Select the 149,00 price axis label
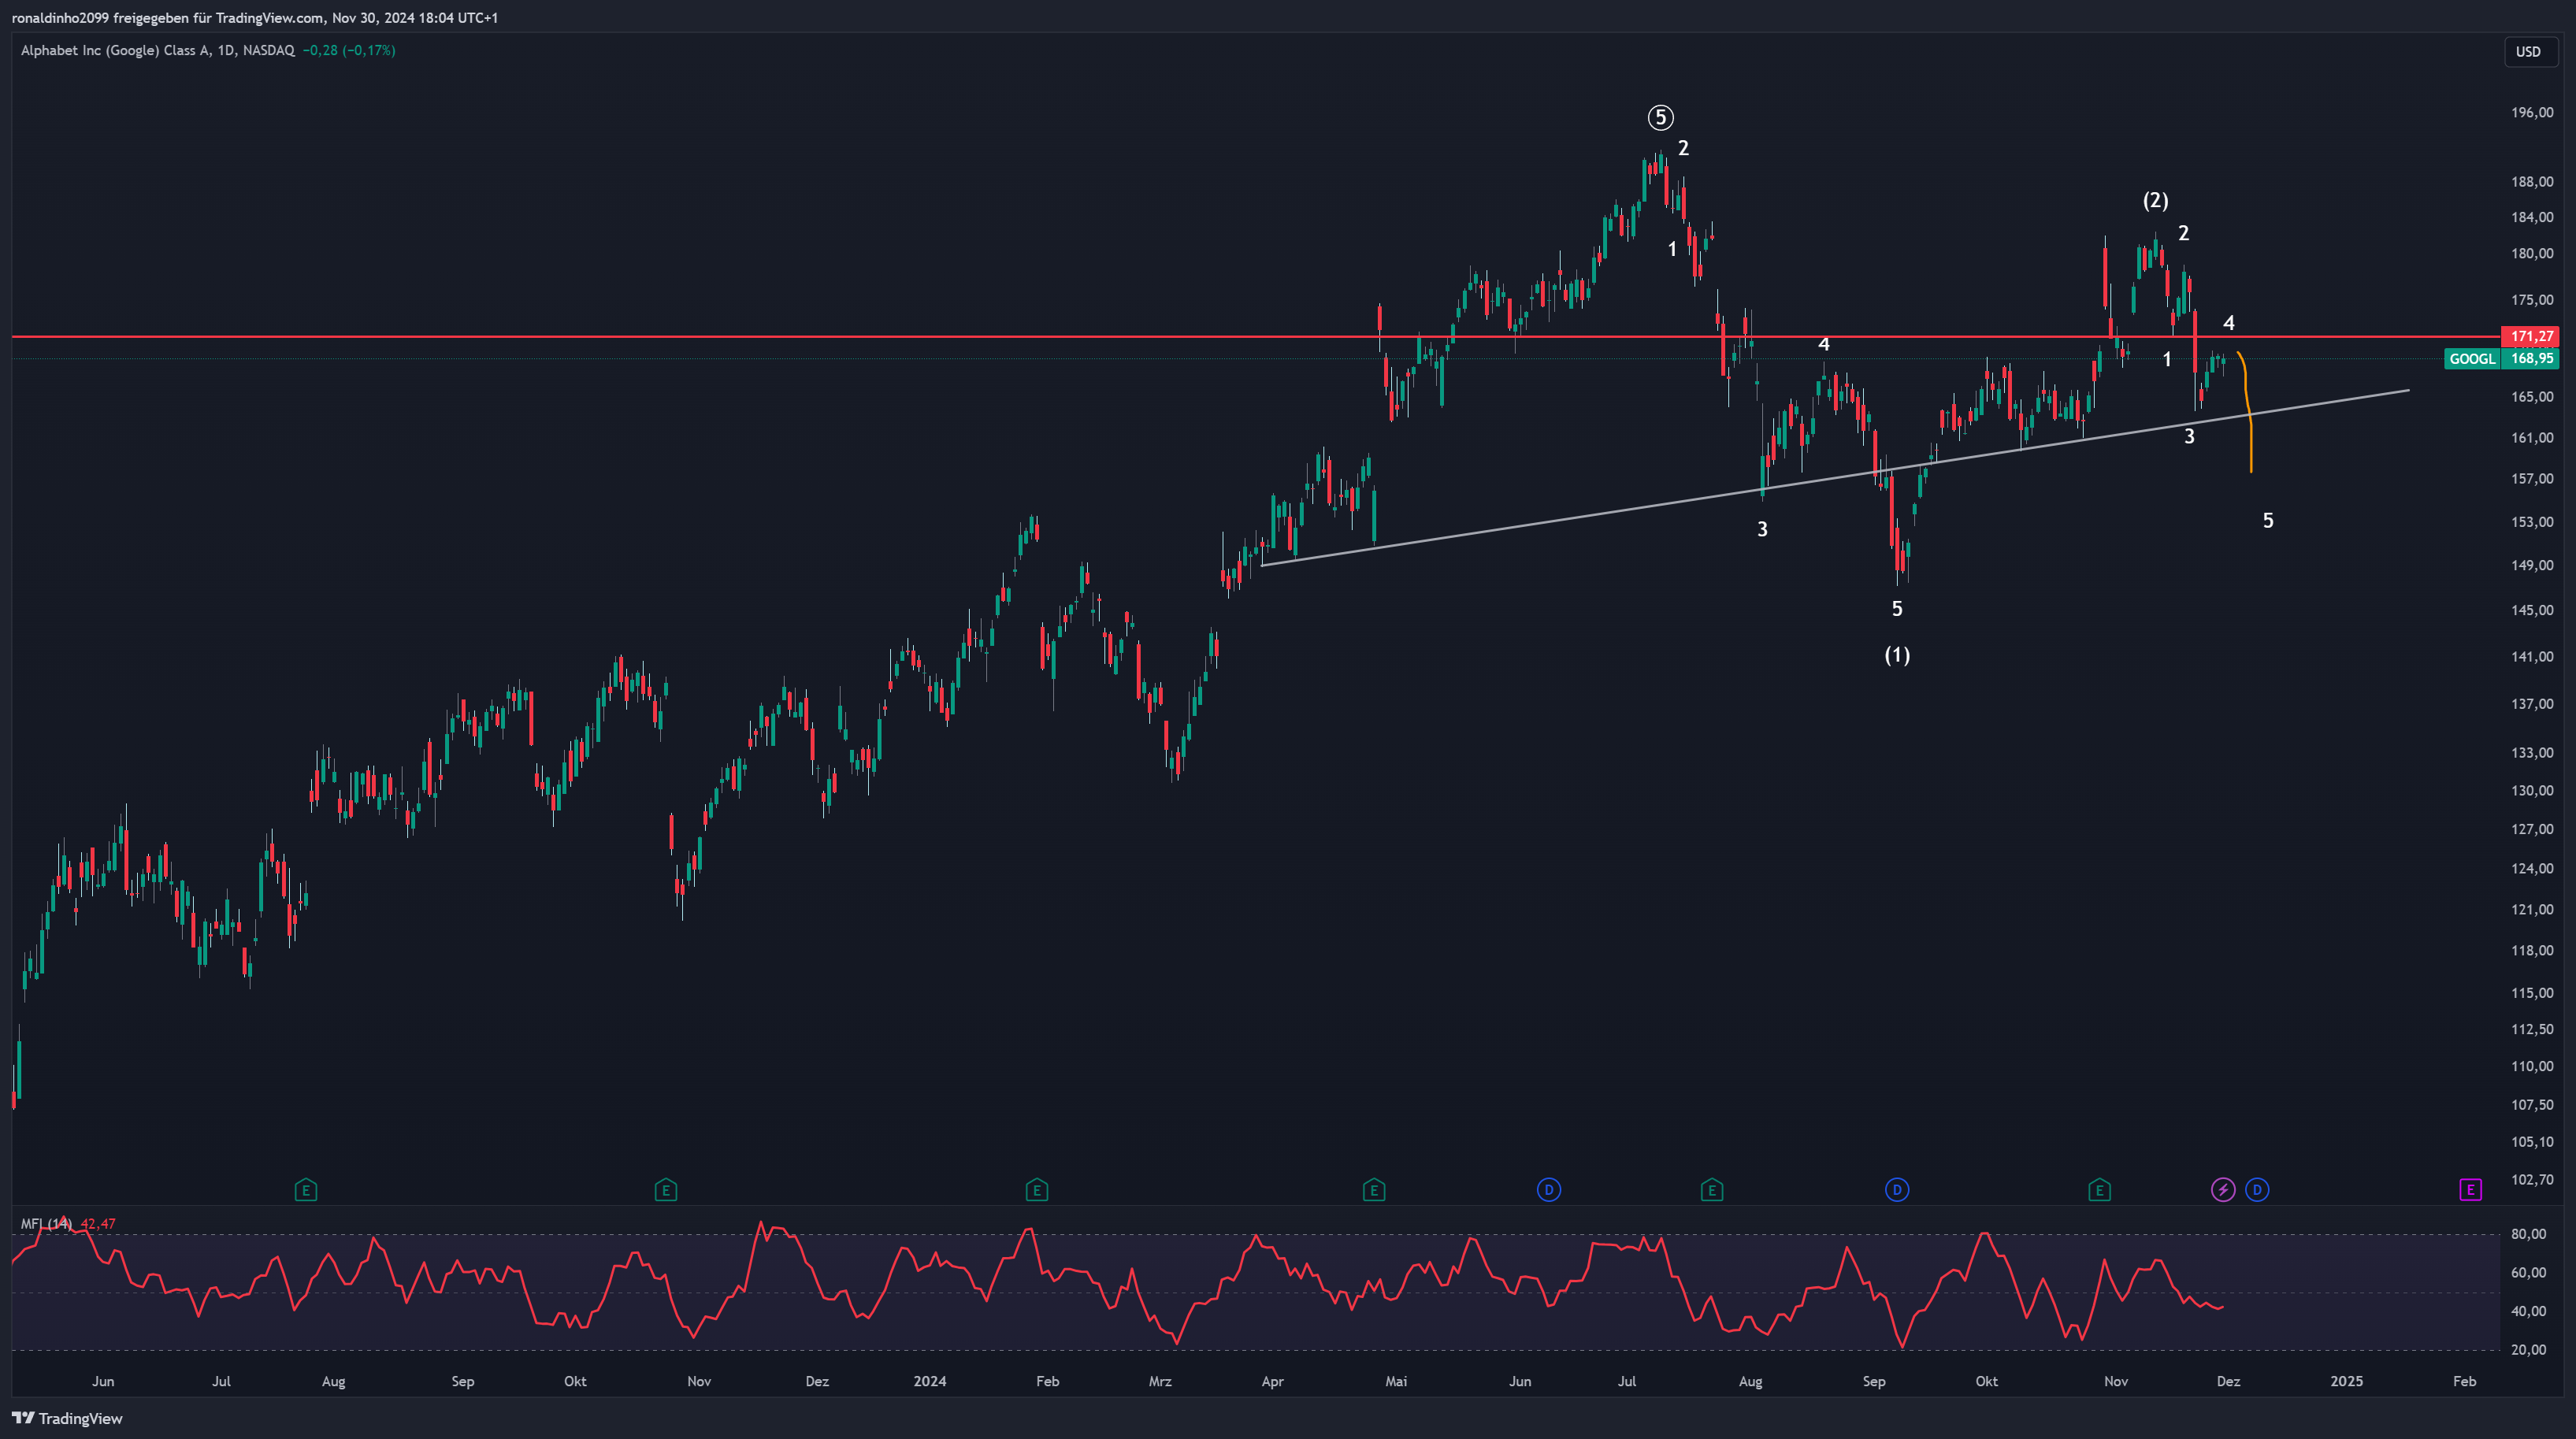Viewport: 2576px width, 1439px height. click(2532, 565)
